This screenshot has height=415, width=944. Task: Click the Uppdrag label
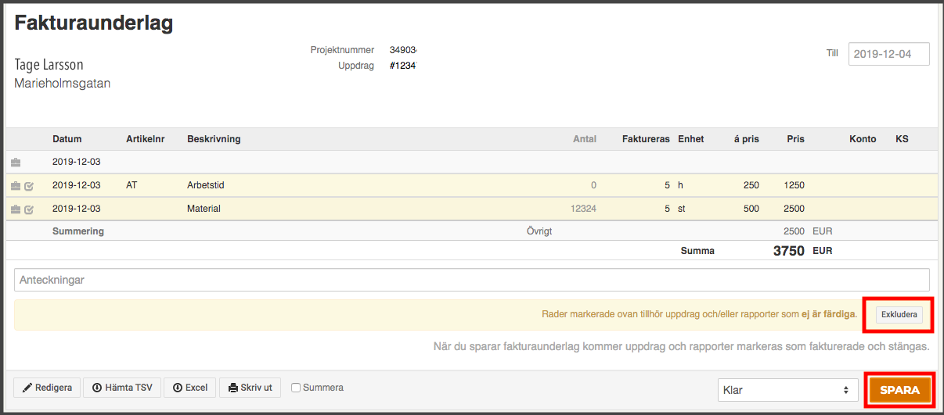[356, 66]
